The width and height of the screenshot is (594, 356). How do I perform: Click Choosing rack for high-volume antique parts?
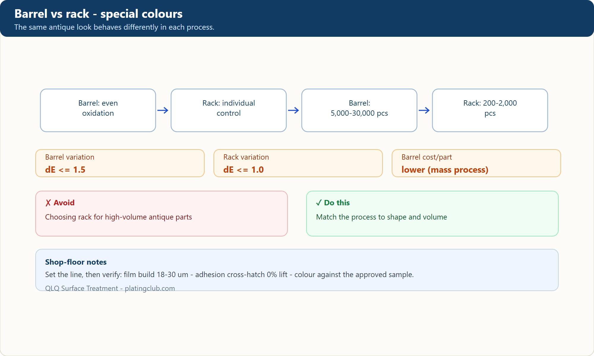pos(119,217)
